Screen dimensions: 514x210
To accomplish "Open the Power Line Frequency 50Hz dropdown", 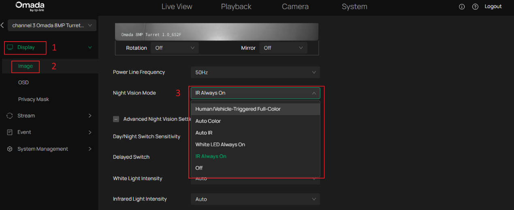I will [x=256, y=72].
